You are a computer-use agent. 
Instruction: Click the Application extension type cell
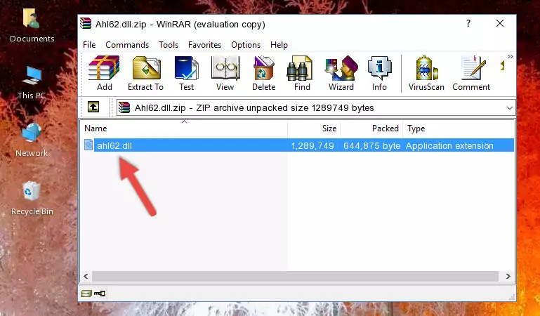pyautogui.click(x=449, y=146)
